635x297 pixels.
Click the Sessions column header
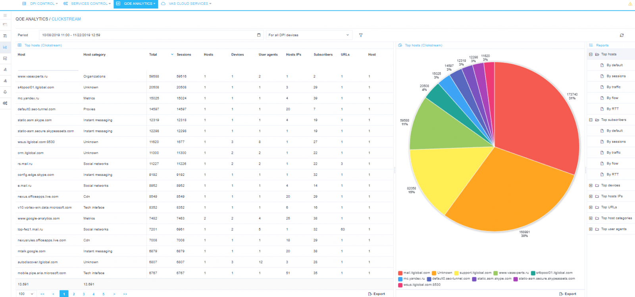[x=184, y=55]
